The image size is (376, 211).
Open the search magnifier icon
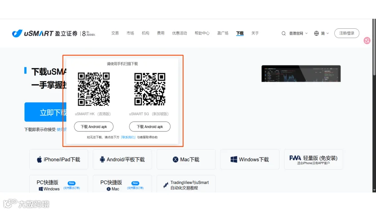click(x=283, y=33)
